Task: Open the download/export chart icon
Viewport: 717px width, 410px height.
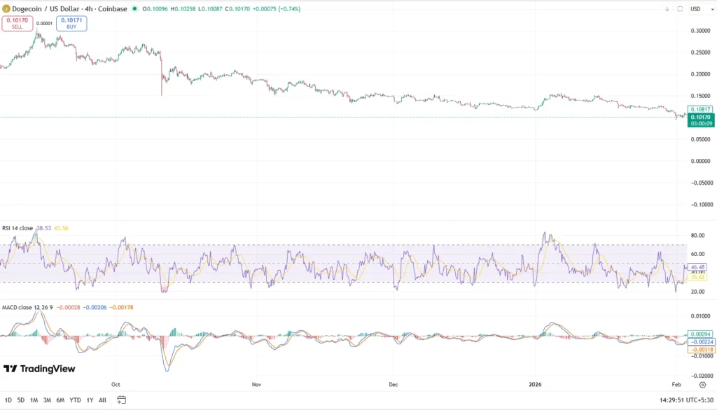Action: (667, 9)
